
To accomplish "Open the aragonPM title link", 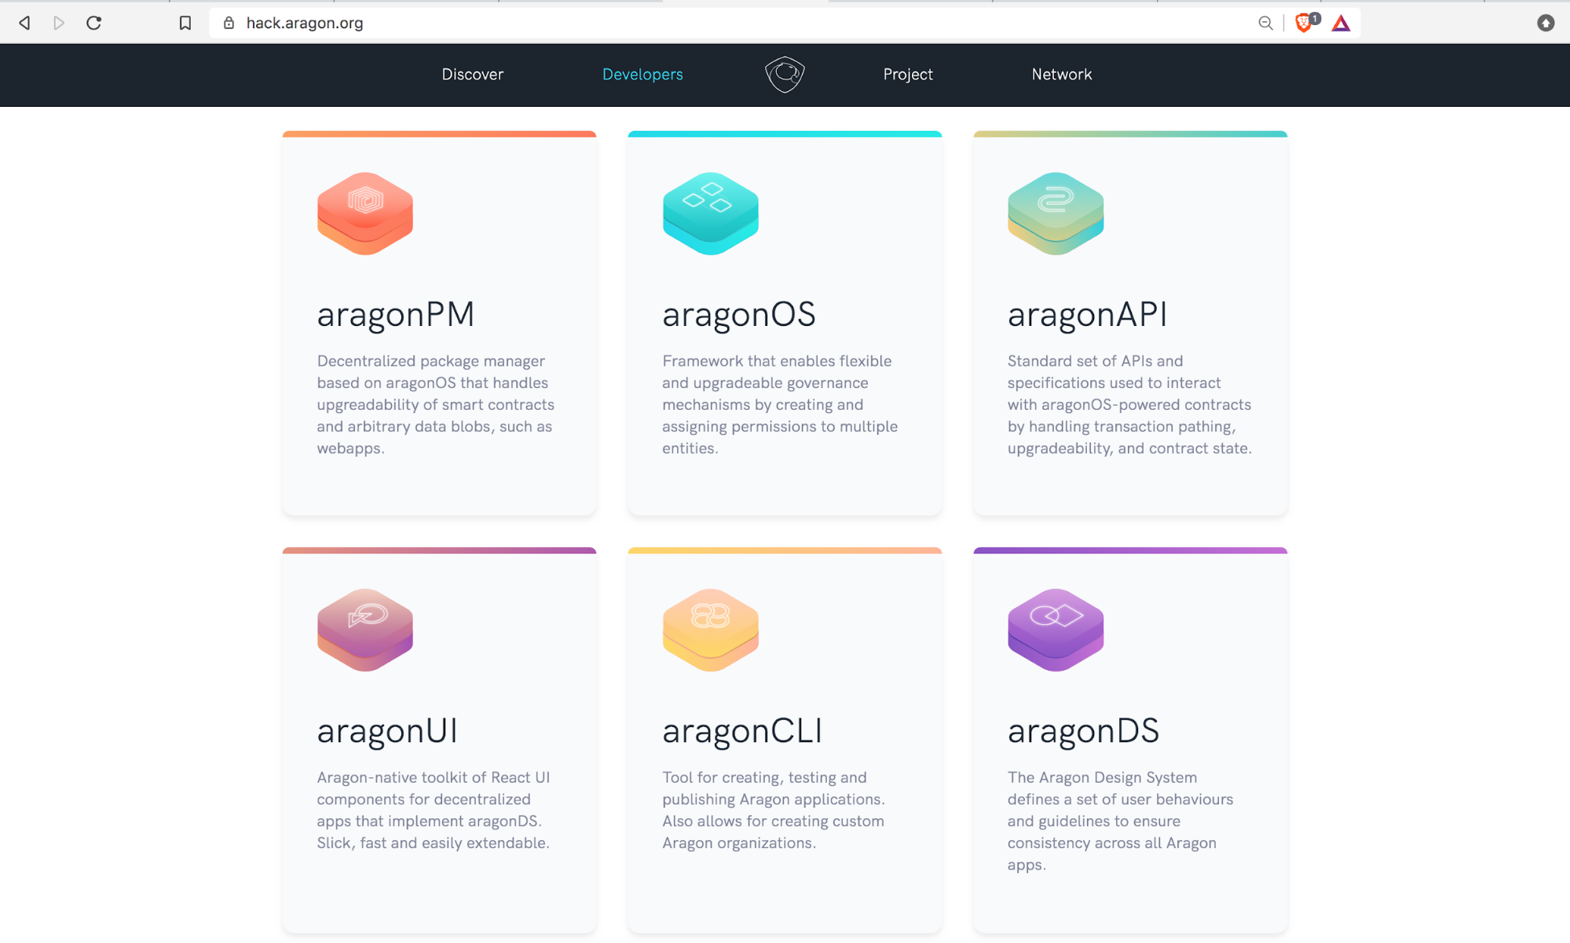I will pyautogui.click(x=396, y=316).
